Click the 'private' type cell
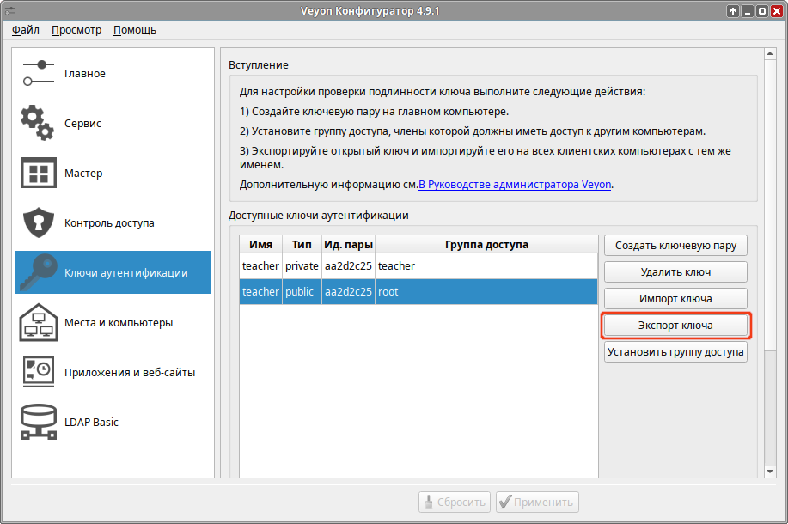The image size is (788, 524). [302, 265]
